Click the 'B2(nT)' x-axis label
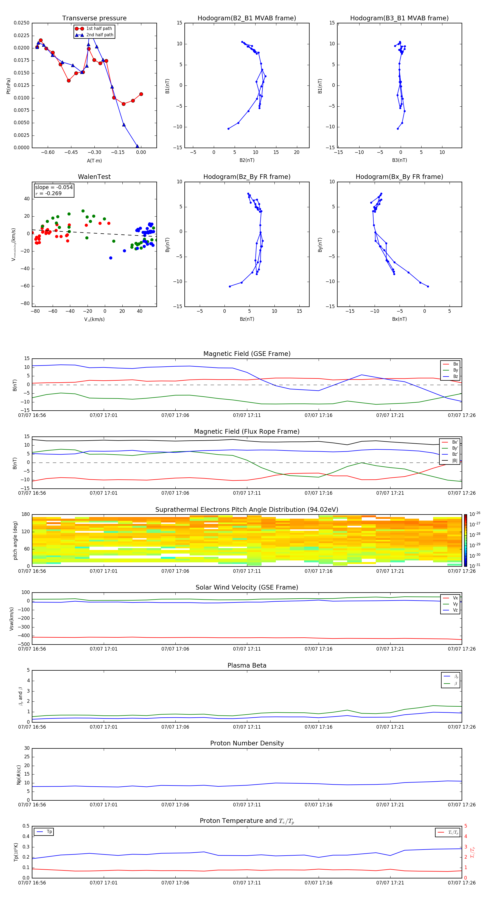The image size is (494, 907). [247, 160]
